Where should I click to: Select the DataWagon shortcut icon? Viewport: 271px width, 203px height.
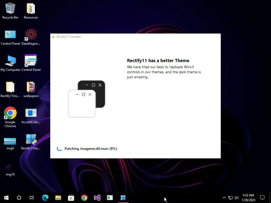coord(31,37)
